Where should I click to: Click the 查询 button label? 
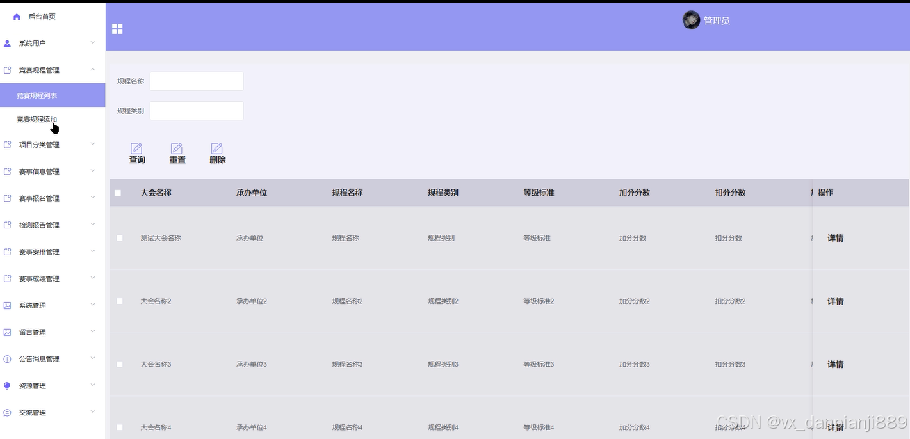(x=137, y=160)
